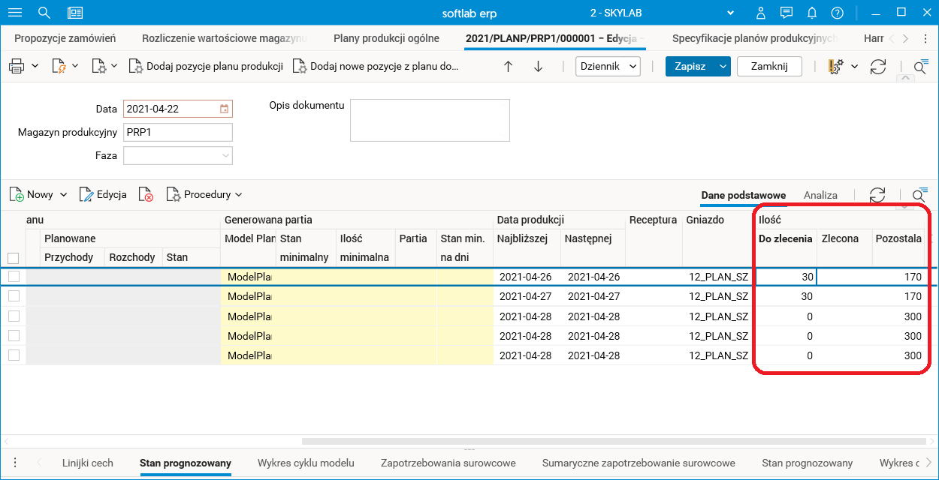This screenshot has width=939, height=480.
Task: Toggle the select-all checkbox in grid header
Action: coord(14,257)
